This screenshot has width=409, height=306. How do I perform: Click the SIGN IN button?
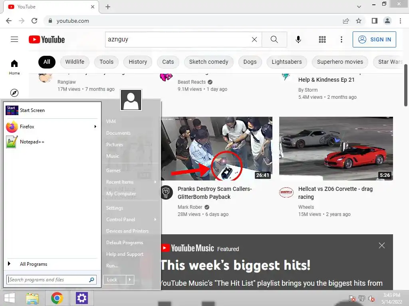[x=374, y=39]
